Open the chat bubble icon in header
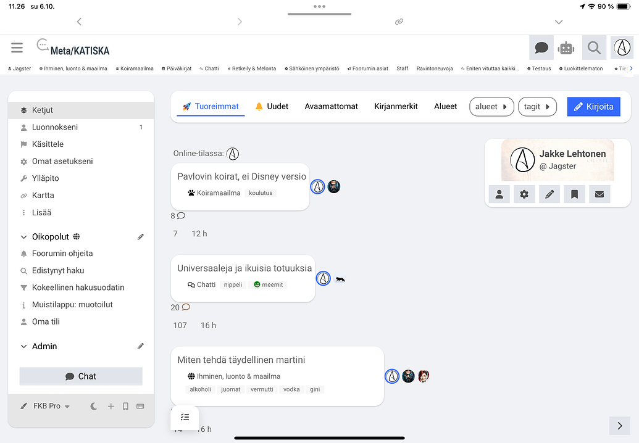 (x=541, y=48)
